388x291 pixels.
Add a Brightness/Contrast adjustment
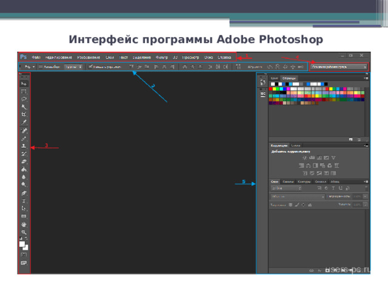pyautogui.click(x=304, y=158)
